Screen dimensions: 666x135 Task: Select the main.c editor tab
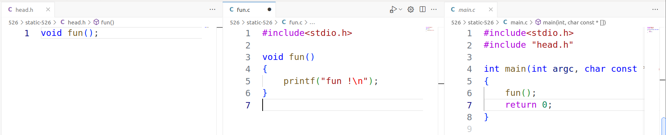click(x=471, y=10)
